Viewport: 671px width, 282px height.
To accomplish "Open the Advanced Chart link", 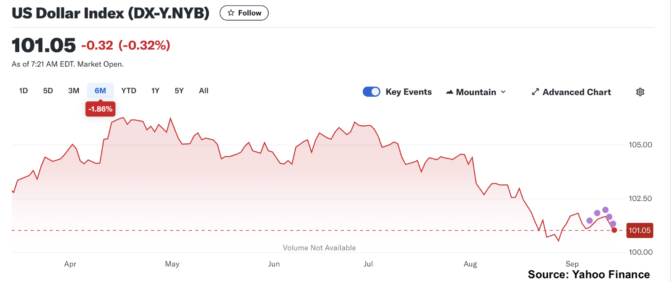I will tap(577, 92).
